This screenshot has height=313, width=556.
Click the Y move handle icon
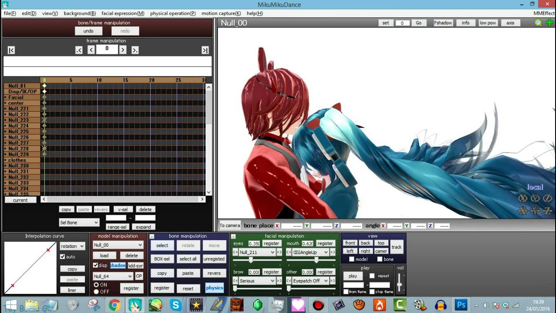point(535,211)
